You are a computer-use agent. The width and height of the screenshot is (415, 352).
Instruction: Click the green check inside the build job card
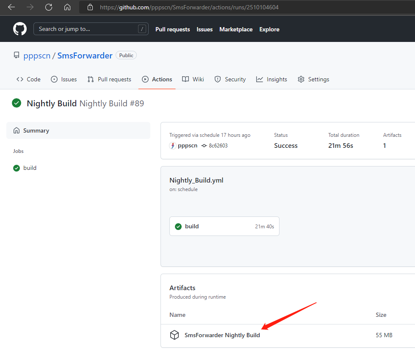tap(178, 227)
